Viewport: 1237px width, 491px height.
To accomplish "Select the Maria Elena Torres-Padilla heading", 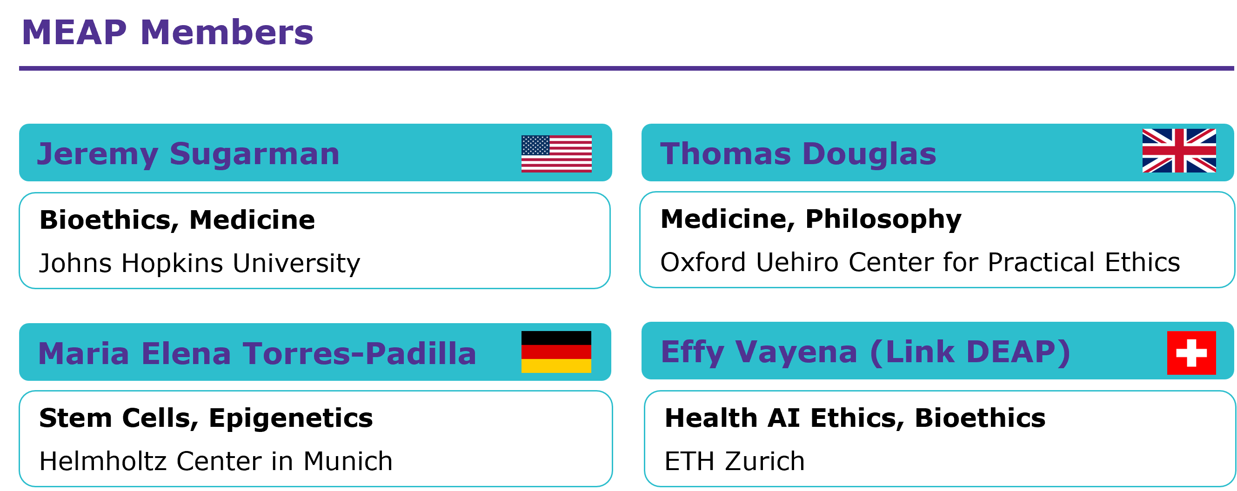I will [x=257, y=353].
